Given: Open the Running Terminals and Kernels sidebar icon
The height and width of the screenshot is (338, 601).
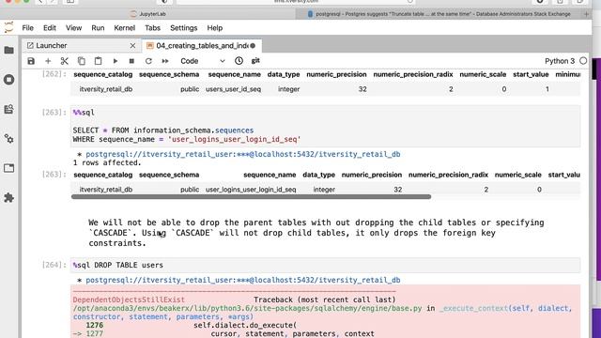Looking at the screenshot, I should coord(8,80).
